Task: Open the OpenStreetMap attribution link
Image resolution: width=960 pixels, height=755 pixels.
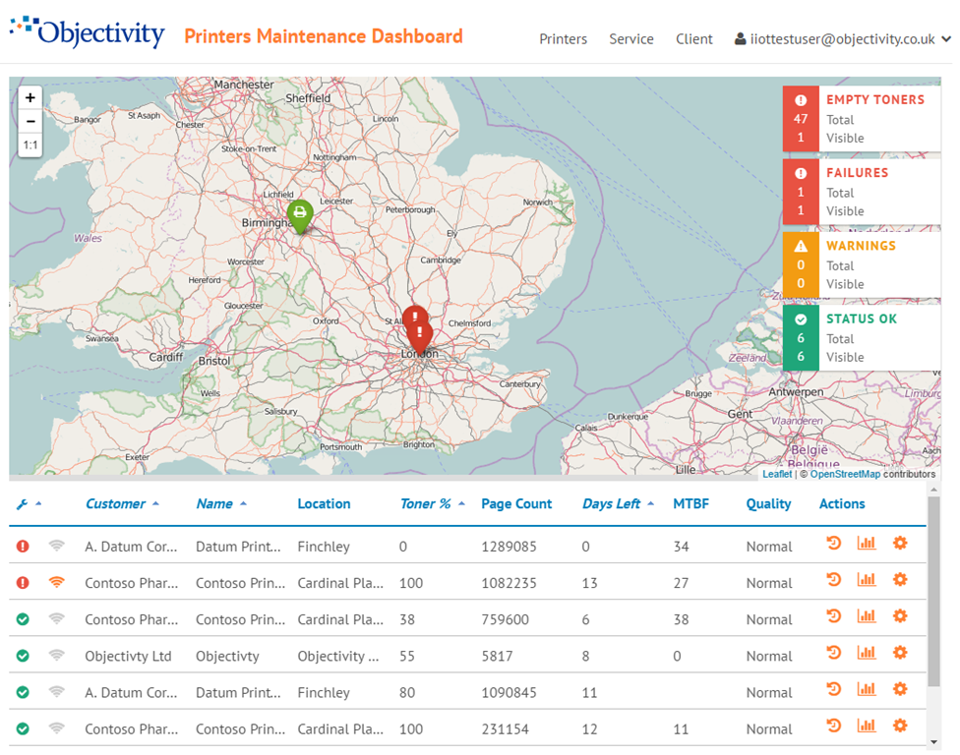Action: [x=845, y=474]
